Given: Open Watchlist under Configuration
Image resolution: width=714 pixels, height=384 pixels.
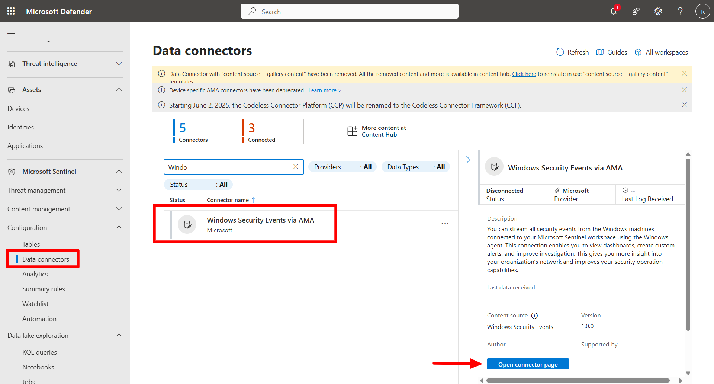Looking at the screenshot, I should [x=35, y=304].
